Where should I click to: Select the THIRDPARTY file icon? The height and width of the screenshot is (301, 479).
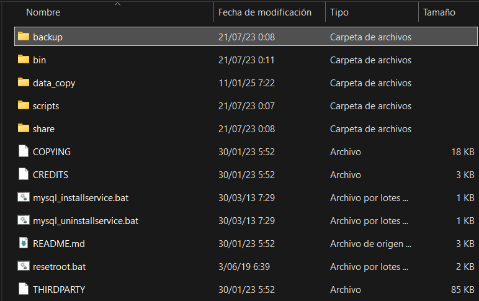pos(24,289)
